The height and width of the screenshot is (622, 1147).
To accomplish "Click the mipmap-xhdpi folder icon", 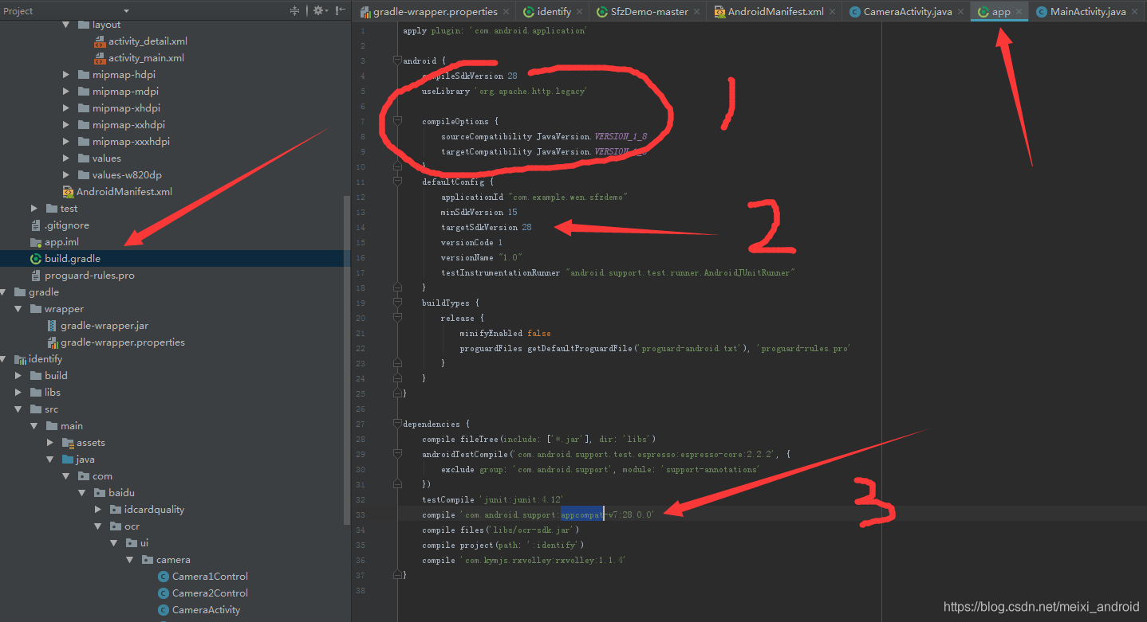I will [x=84, y=108].
